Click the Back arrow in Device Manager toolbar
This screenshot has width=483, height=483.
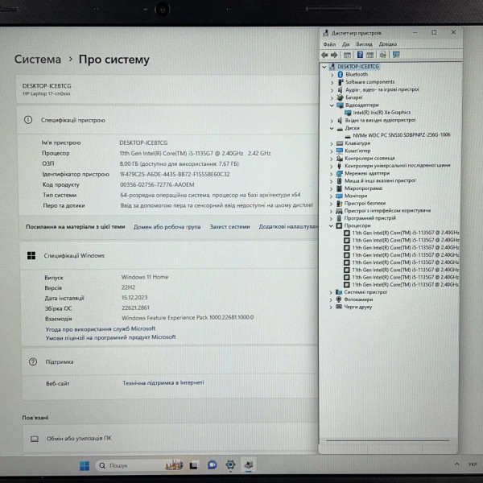pos(324,55)
